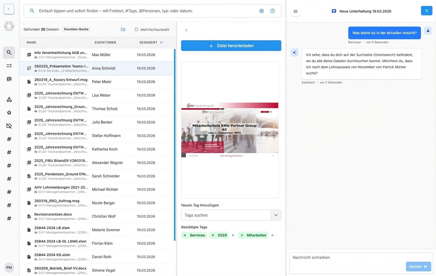
Task: Click the Datei herunterladen button
Action: (x=231, y=45)
